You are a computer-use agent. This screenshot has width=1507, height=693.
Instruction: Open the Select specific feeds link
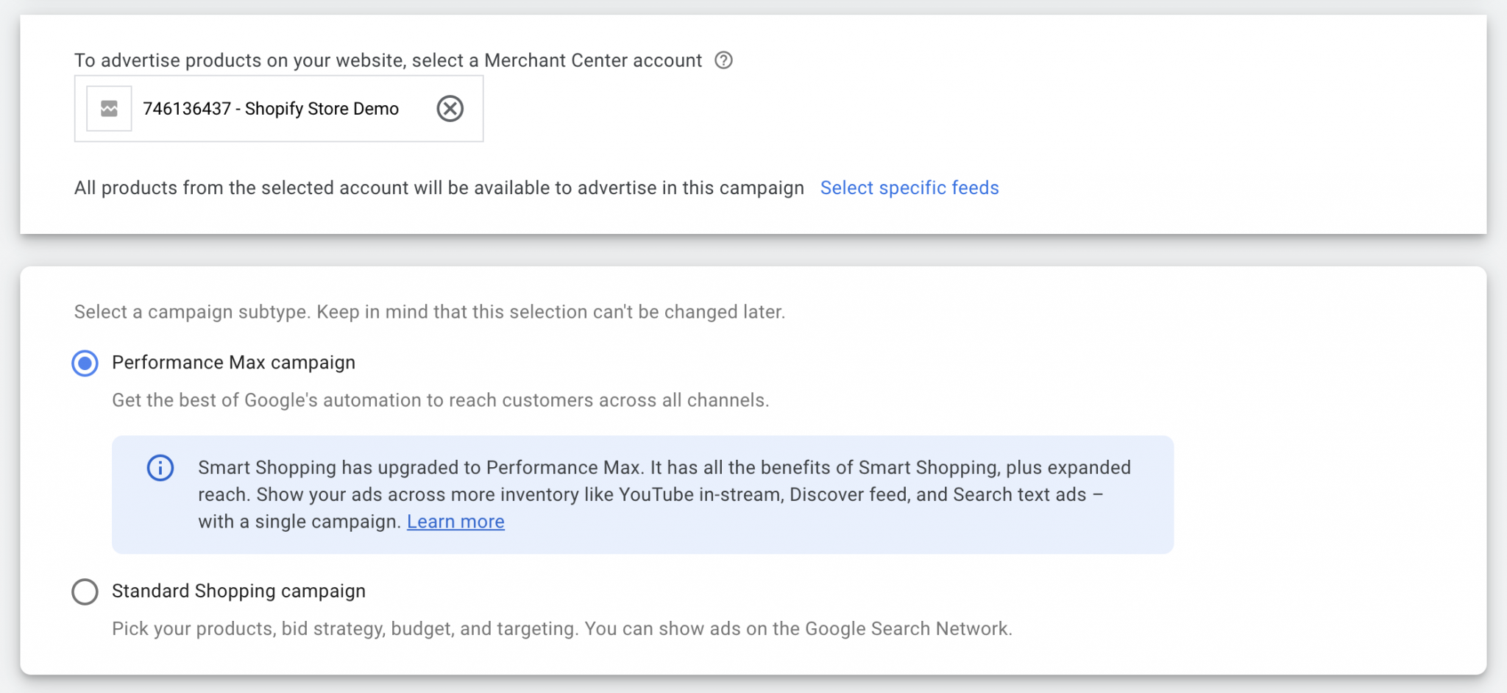[x=909, y=188]
